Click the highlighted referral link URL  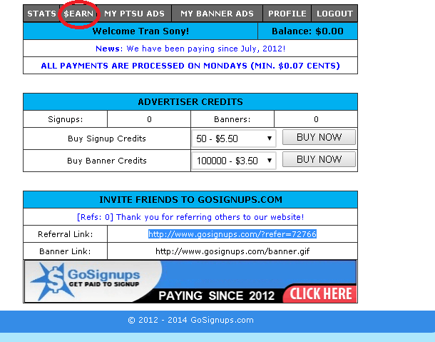tap(232, 234)
